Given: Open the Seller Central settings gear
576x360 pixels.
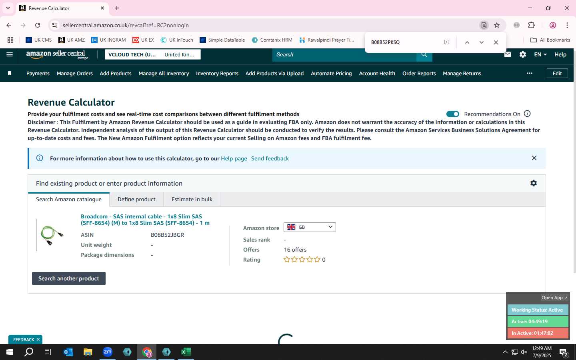Looking at the screenshot, I should click(x=523, y=54).
